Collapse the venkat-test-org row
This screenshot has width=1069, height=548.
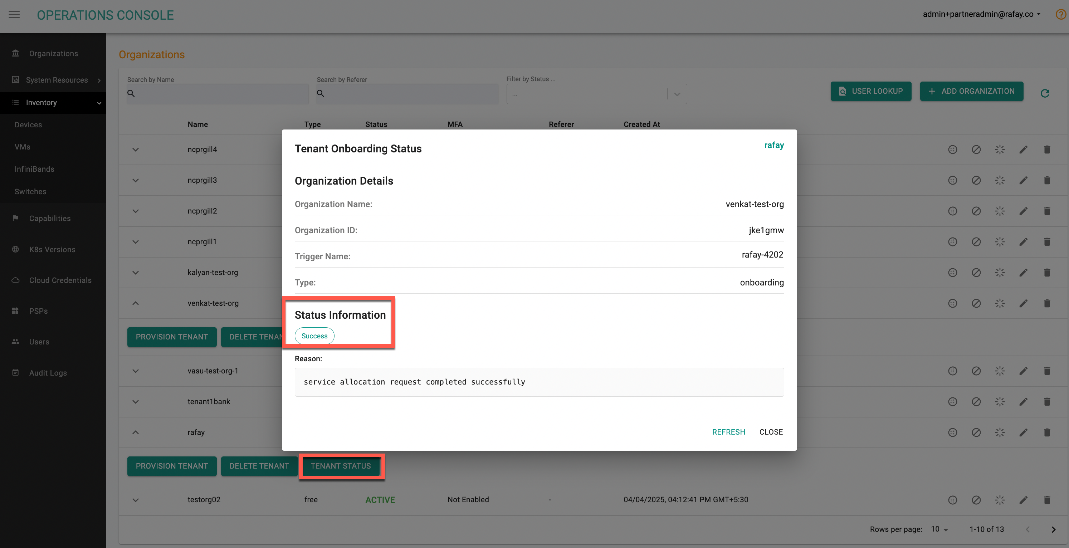coord(135,303)
